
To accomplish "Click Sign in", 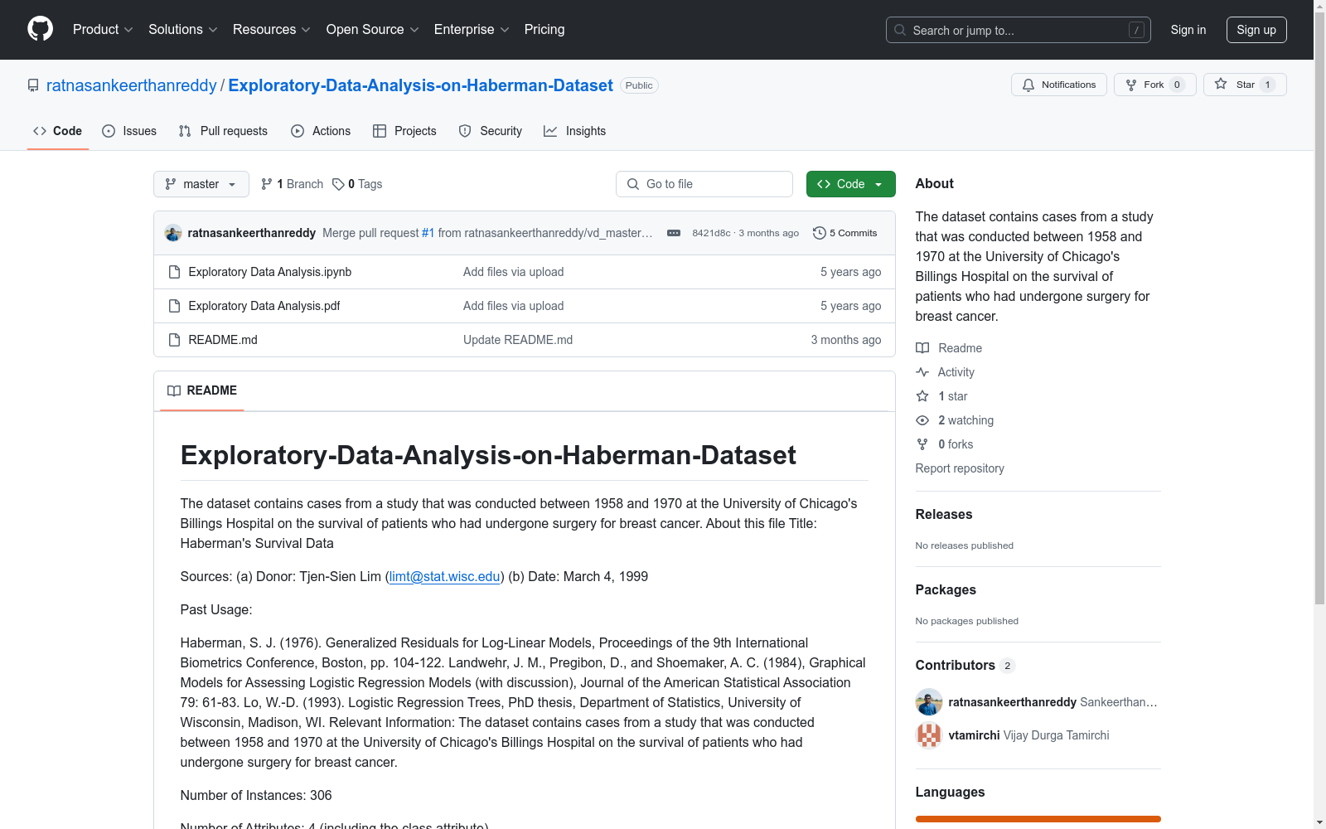I will pos(1188,30).
